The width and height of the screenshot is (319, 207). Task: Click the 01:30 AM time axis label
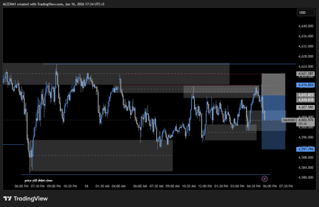click(102, 186)
